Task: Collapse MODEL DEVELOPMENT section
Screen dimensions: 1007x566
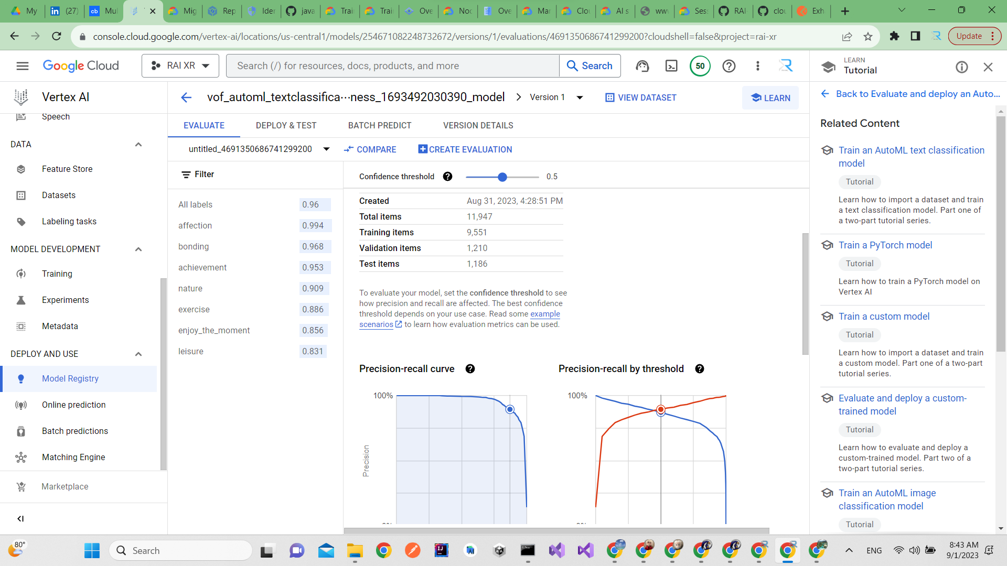Action: pos(138,249)
